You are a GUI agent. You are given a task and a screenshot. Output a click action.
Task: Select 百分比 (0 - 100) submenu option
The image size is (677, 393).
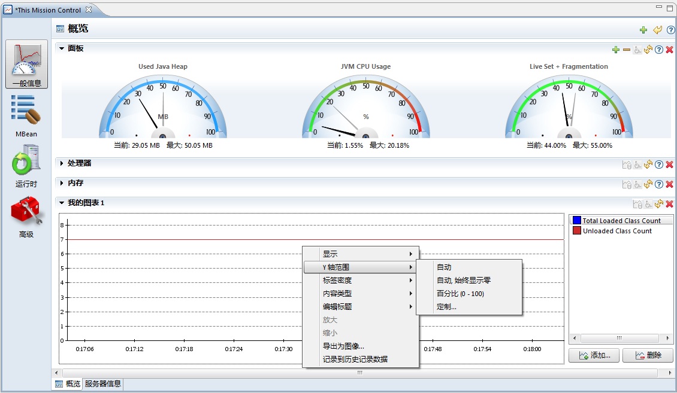(x=460, y=294)
